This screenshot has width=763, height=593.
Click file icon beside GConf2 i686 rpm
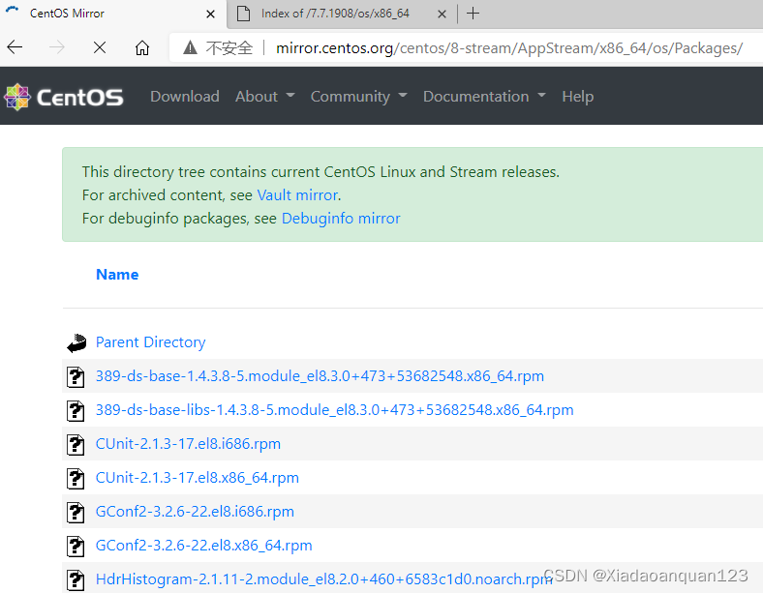pos(76,513)
